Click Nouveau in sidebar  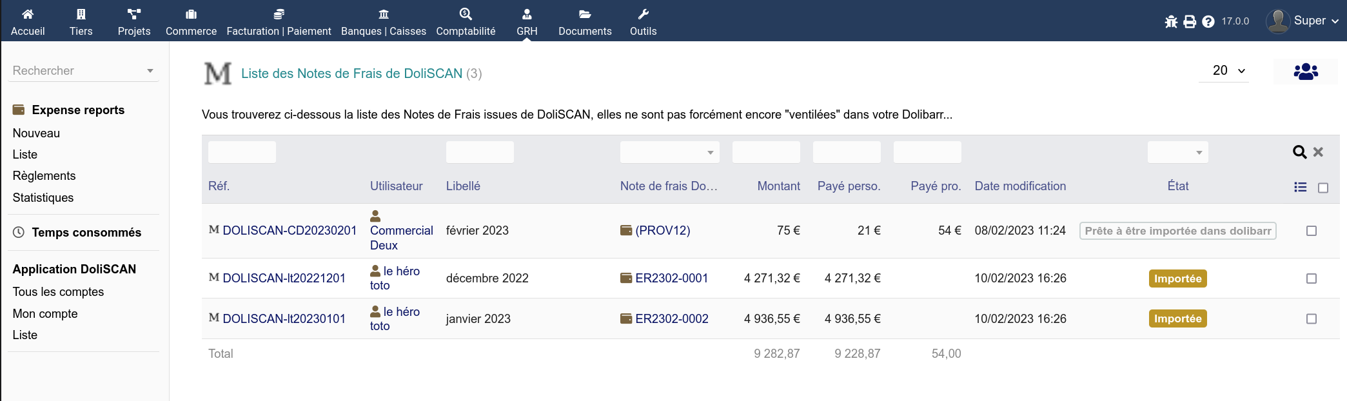(36, 133)
